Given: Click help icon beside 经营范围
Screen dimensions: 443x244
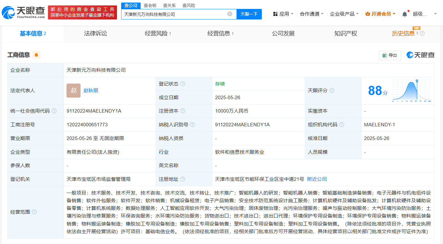Looking at the screenshot, I should 34,212.
